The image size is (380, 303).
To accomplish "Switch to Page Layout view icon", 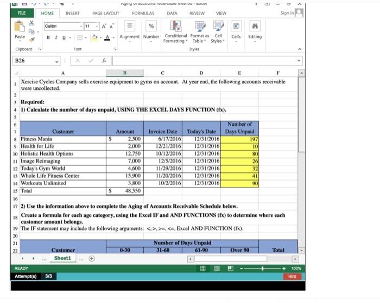I will [217, 268].
